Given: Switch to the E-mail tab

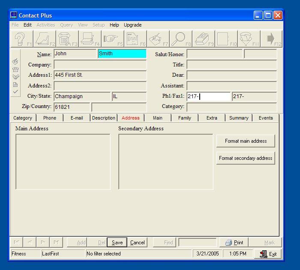Looking at the screenshot, I should (x=77, y=118).
